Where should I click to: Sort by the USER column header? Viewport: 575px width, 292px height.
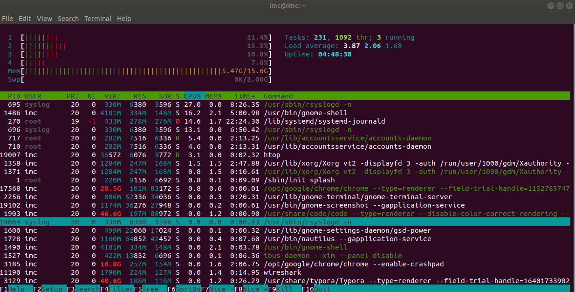[x=33, y=96]
